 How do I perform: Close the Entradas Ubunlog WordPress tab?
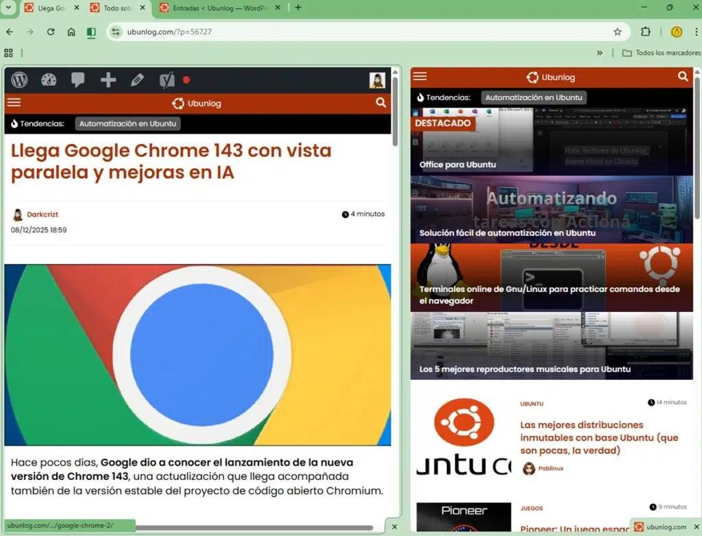278,8
